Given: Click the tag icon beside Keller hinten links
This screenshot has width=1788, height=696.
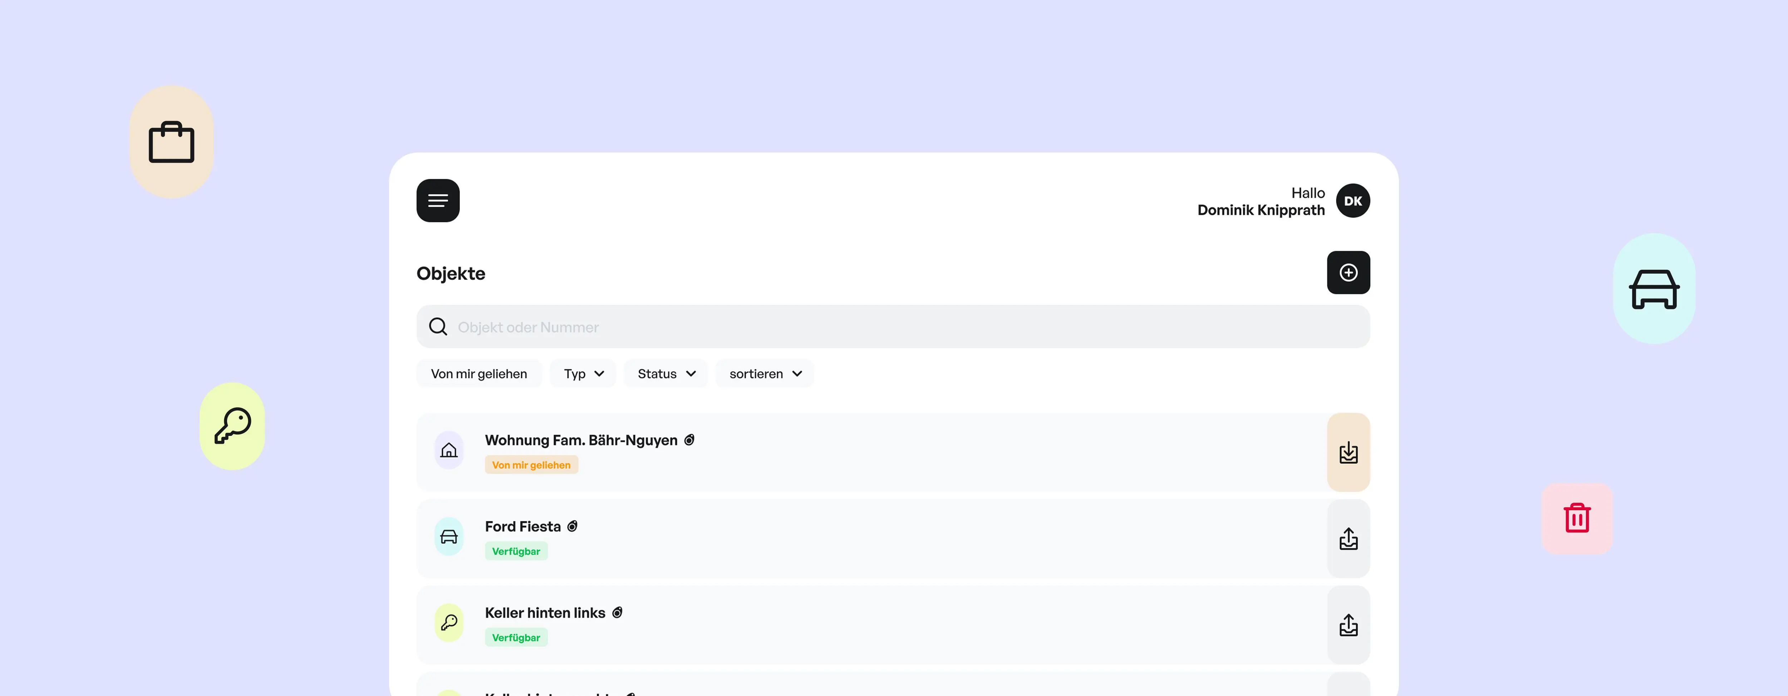Looking at the screenshot, I should point(617,613).
